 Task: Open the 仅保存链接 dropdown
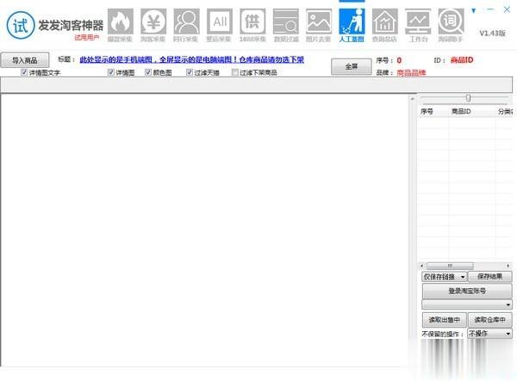coord(444,277)
